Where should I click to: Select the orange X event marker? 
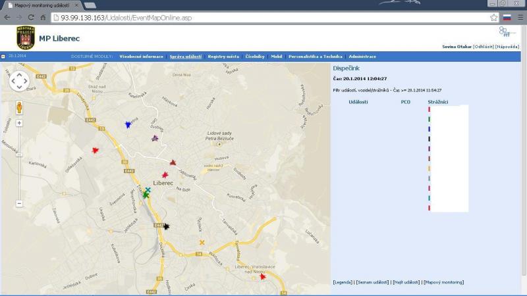pyautogui.click(x=202, y=243)
